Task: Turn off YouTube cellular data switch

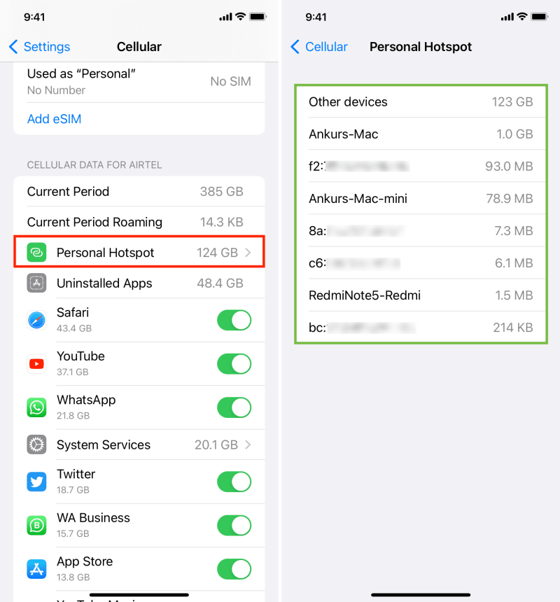Action: [234, 363]
